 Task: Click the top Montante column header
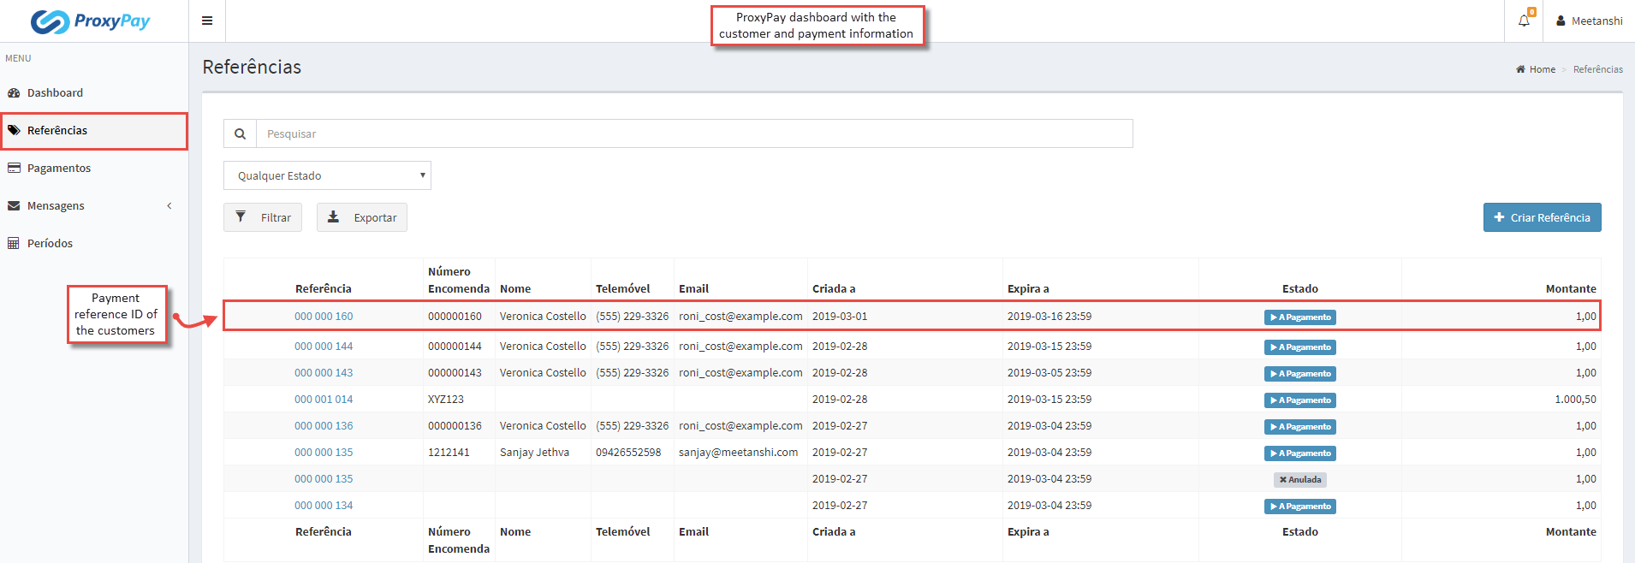click(1571, 289)
